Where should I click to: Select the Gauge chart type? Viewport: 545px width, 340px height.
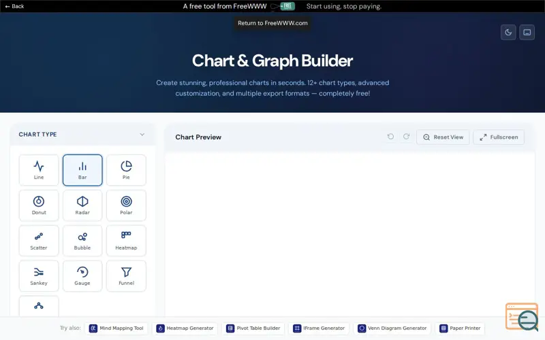(x=82, y=276)
